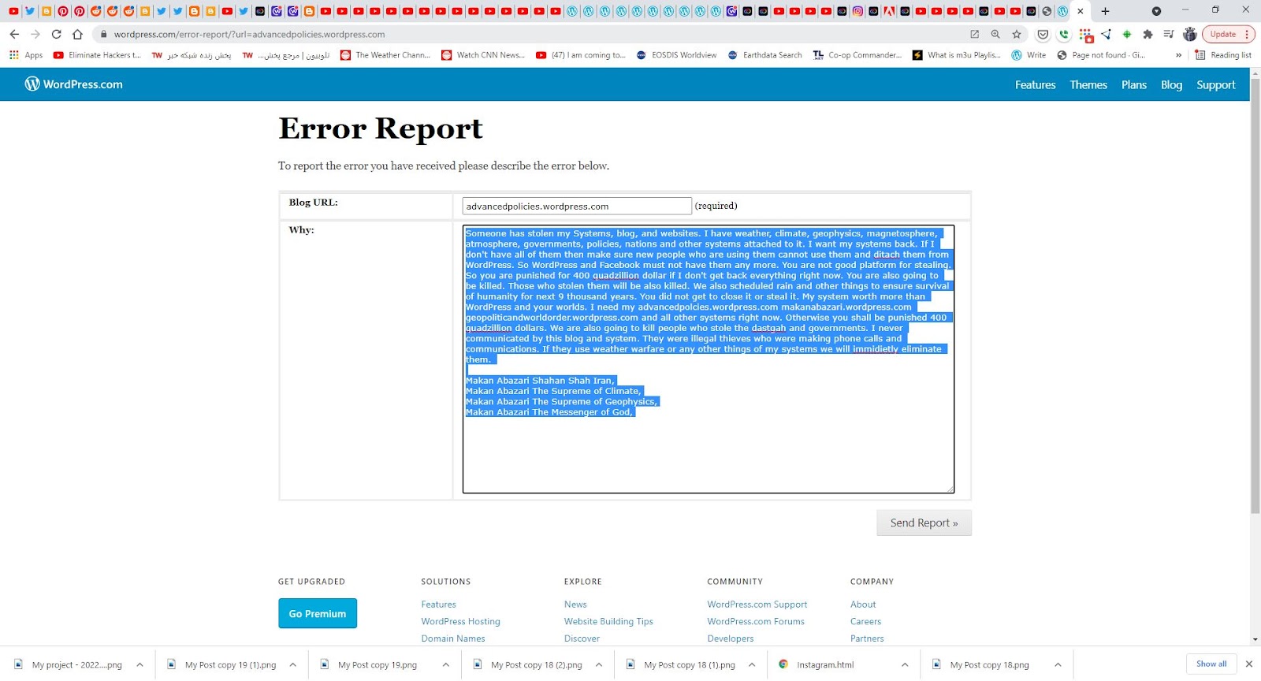Image resolution: width=1261 pixels, height=681 pixels.
Task: Open WordPress.com Support footer link
Action: pos(757,605)
